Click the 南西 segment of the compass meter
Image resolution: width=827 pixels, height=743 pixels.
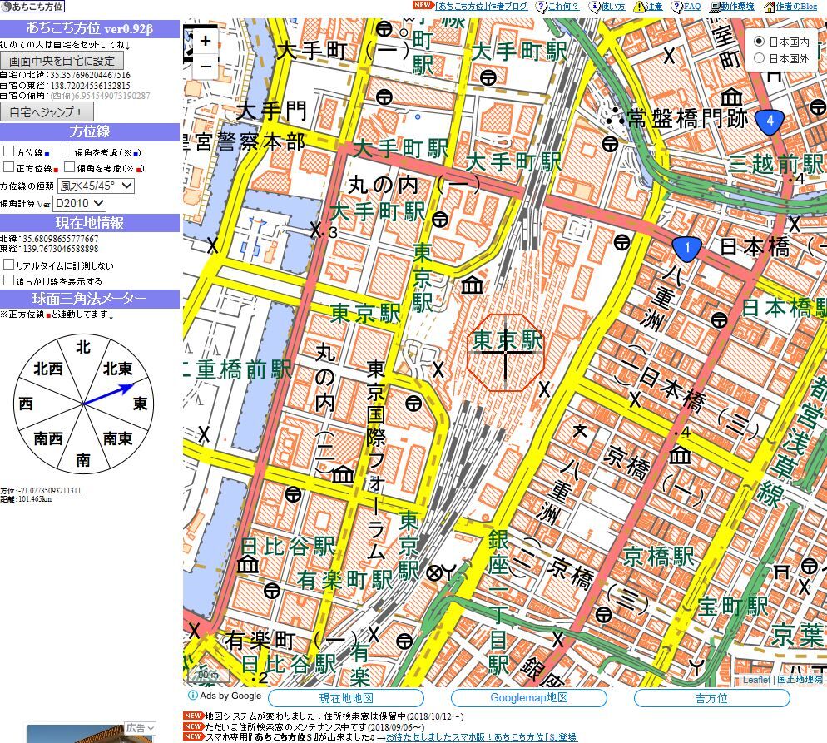pyautogui.click(x=47, y=438)
